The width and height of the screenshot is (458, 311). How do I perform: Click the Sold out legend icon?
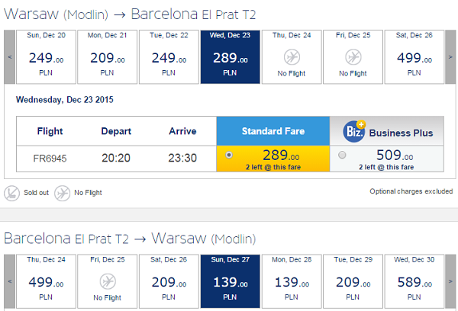(x=11, y=193)
